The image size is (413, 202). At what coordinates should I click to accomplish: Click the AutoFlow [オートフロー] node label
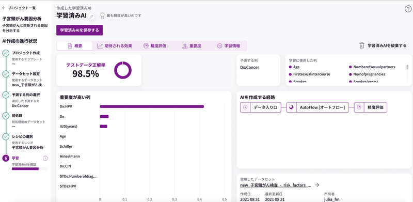pyautogui.click(x=322, y=107)
